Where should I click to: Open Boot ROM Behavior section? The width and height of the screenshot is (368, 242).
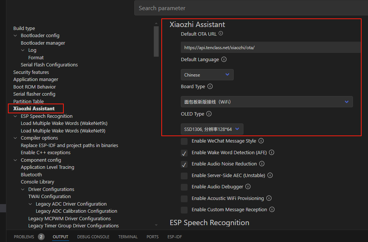click(x=35, y=87)
